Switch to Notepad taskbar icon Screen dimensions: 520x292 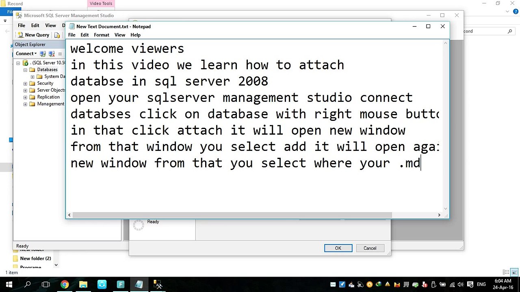point(139,284)
